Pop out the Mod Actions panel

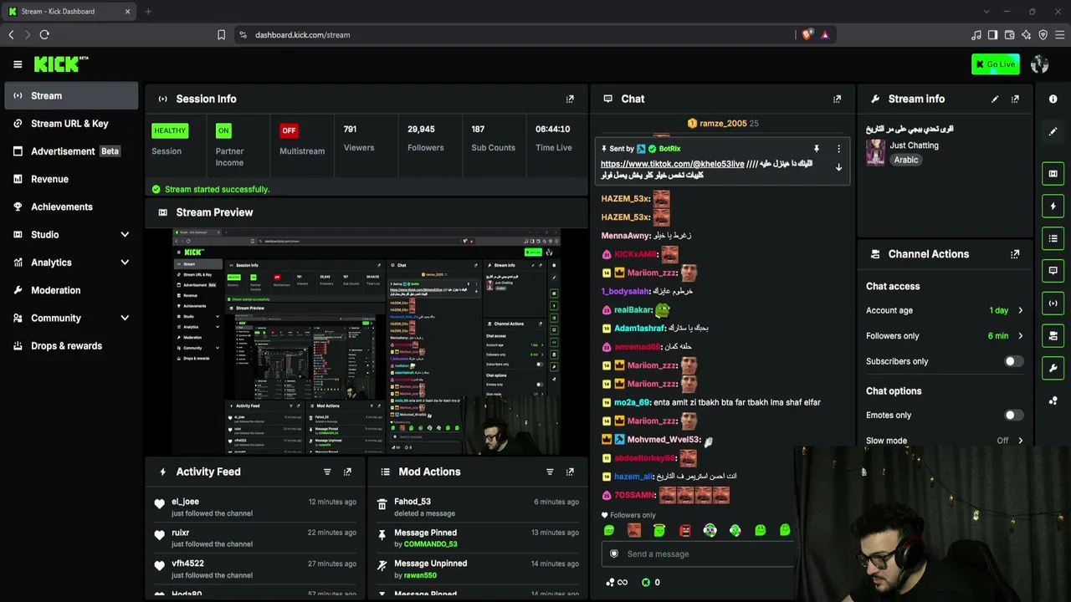570,472
